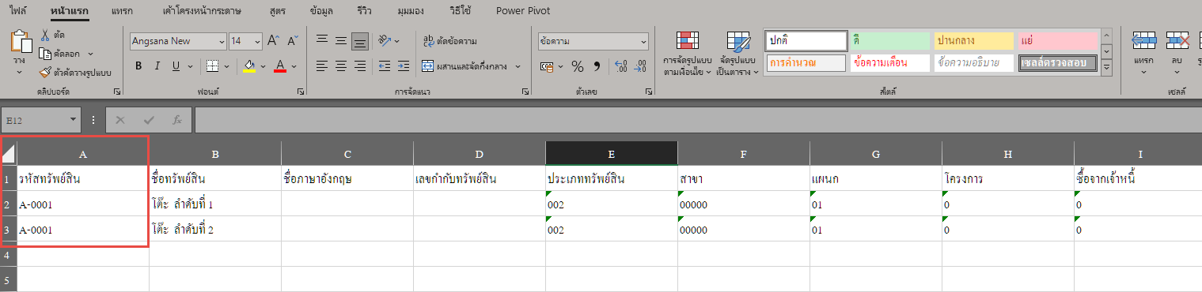Click the Wrap Text icon
The image size is (1202, 292).
click(x=429, y=41)
